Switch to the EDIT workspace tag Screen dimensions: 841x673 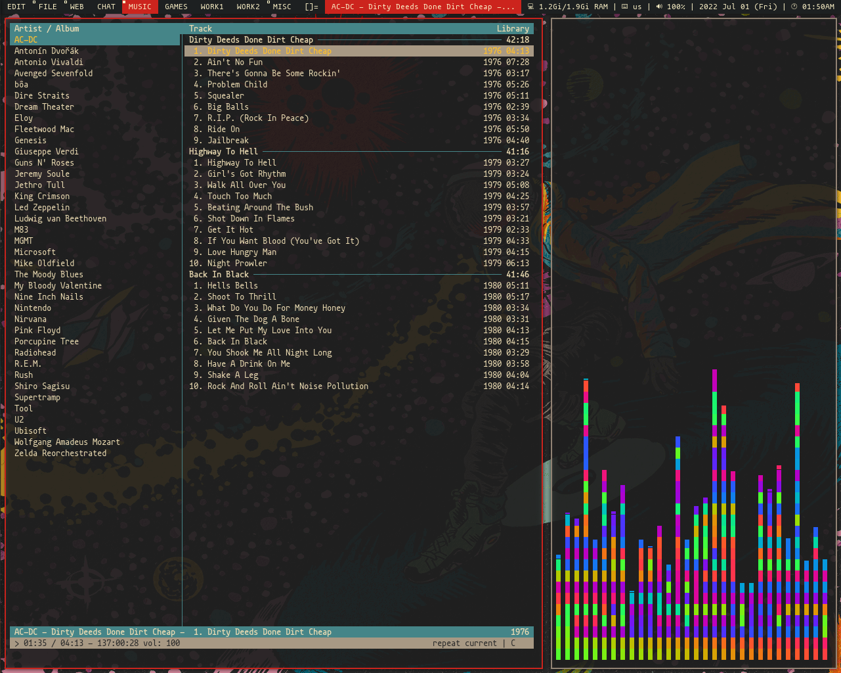coord(16,7)
